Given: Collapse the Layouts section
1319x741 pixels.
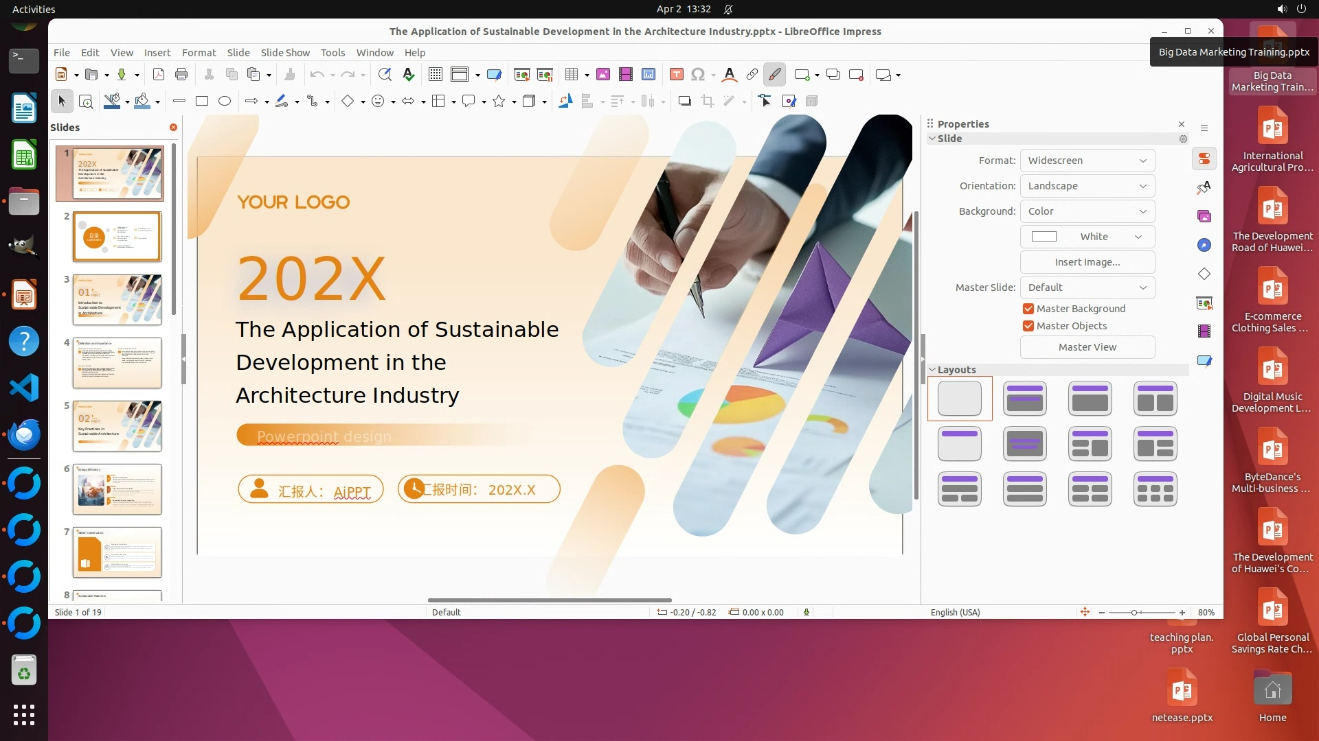Looking at the screenshot, I should pos(932,370).
